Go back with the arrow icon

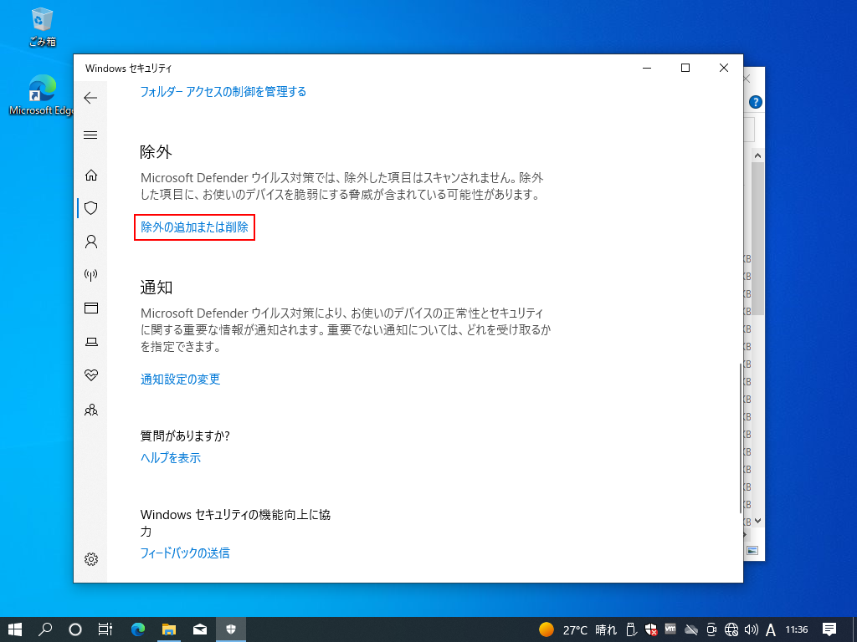(x=90, y=99)
